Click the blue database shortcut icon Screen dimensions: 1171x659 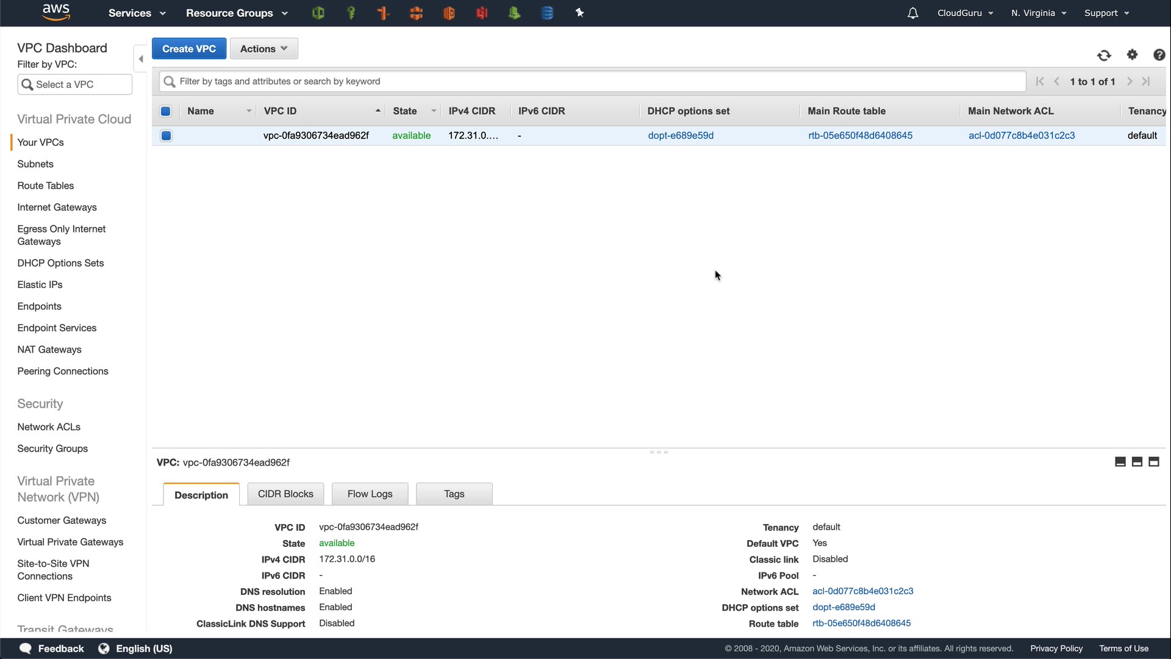[x=547, y=13]
